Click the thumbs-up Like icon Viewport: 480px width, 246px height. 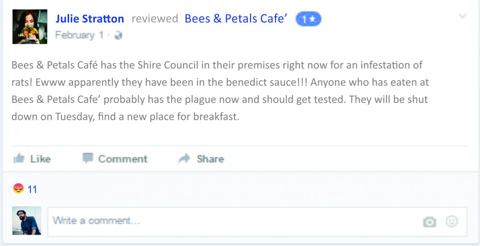pos(19,159)
